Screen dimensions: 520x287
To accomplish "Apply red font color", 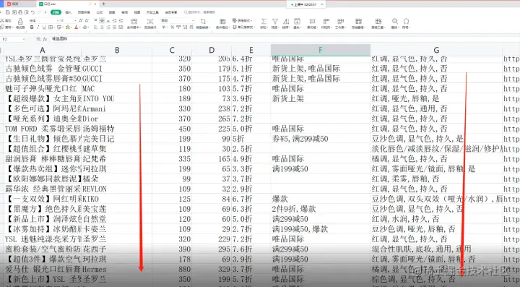I will (x=76, y=27).
